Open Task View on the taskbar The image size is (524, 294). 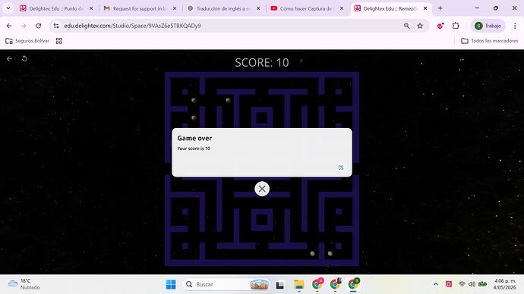(x=280, y=284)
